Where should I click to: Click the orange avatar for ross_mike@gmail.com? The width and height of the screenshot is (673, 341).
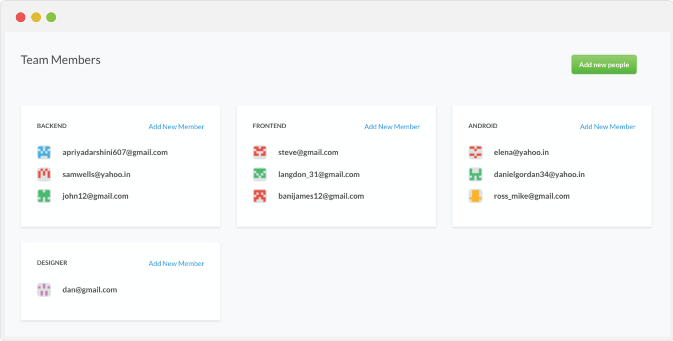coord(475,196)
